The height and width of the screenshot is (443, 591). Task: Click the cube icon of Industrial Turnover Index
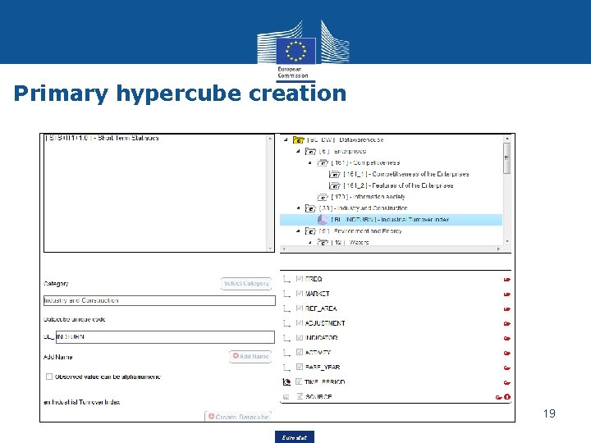tap(323, 220)
